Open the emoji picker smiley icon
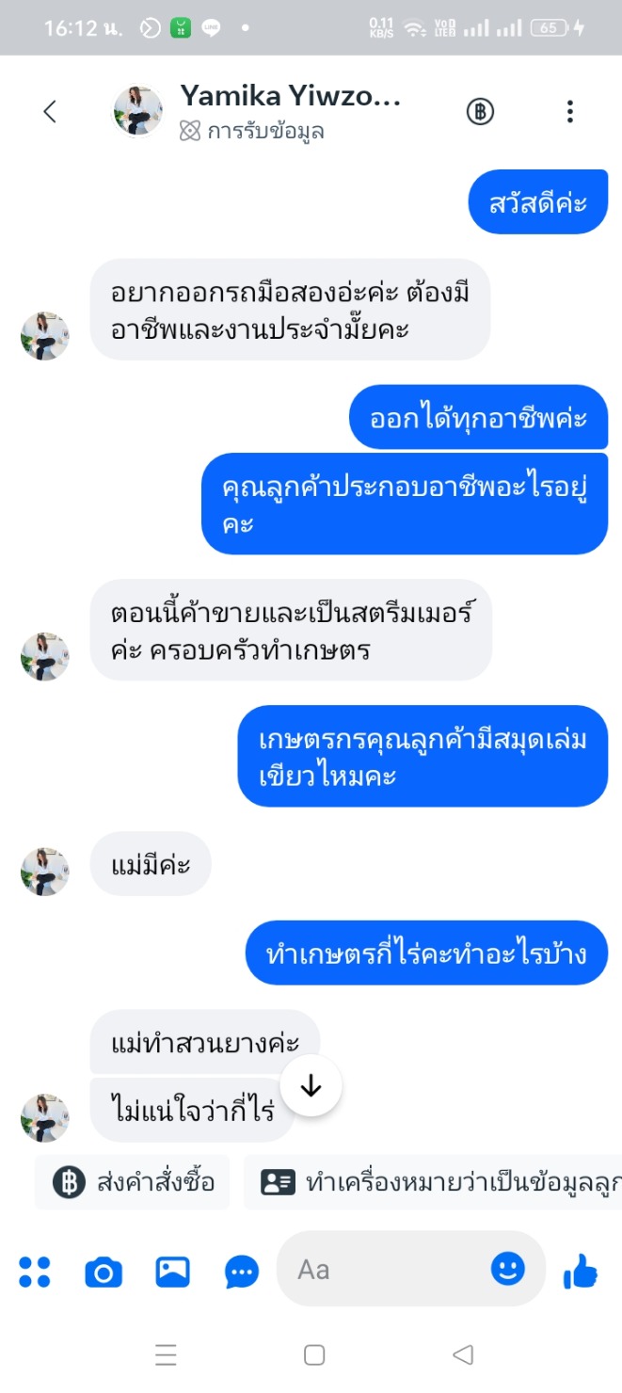 click(x=508, y=1269)
